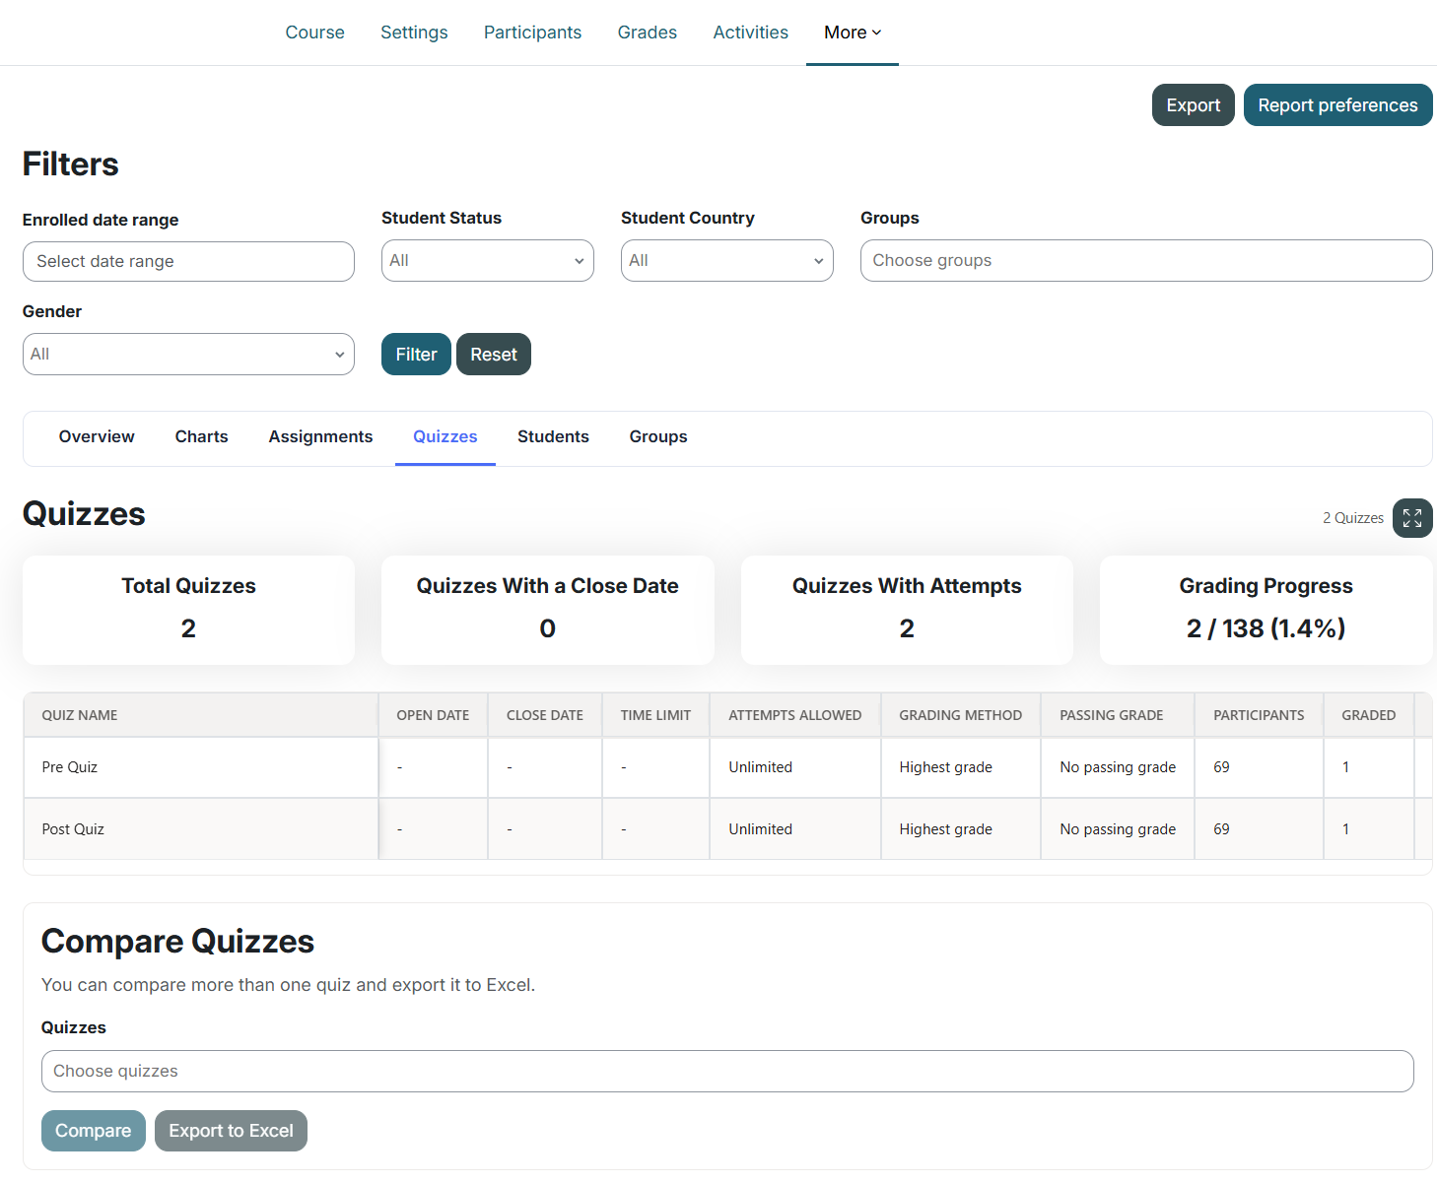Select the Pre Quiz row name
The image size is (1437, 1183).
pos(70,767)
